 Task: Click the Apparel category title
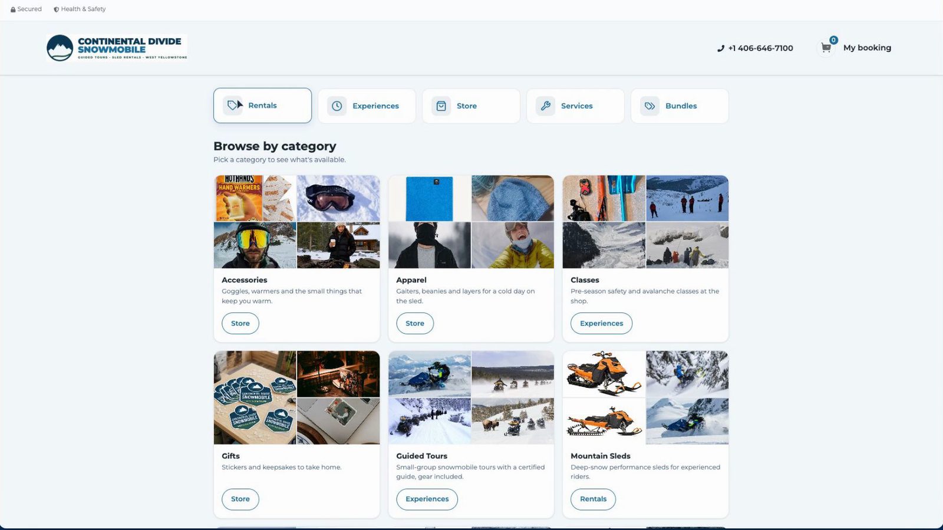coord(411,280)
